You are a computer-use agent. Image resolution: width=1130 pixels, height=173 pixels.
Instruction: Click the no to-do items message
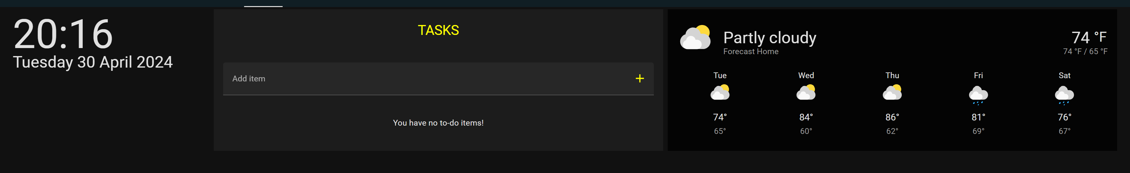click(438, 123)
